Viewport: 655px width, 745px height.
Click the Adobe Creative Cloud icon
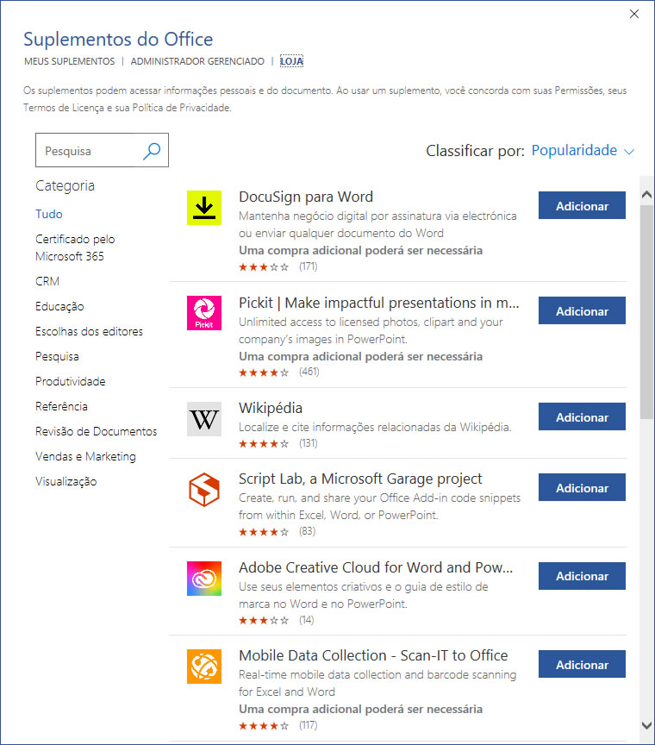point(204,578)
